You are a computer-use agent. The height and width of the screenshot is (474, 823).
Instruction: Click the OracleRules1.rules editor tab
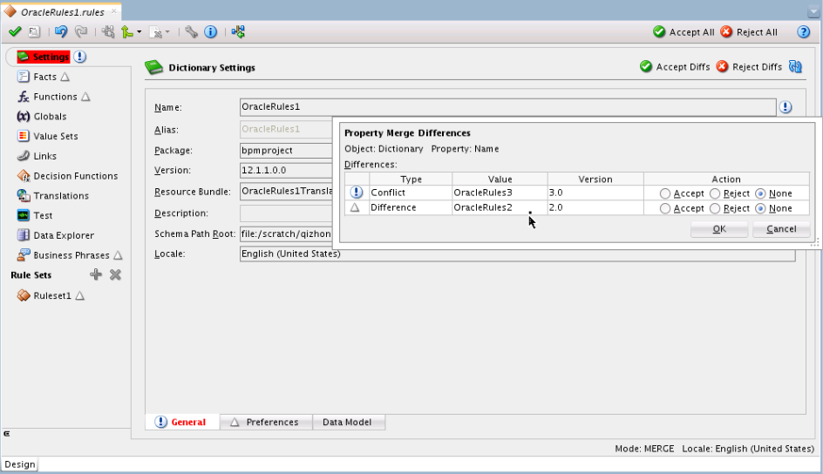62,12
